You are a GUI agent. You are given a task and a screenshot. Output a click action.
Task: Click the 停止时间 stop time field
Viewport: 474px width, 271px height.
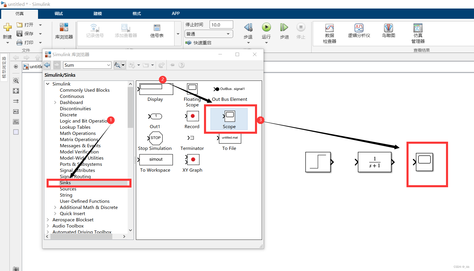click(221, 25)
